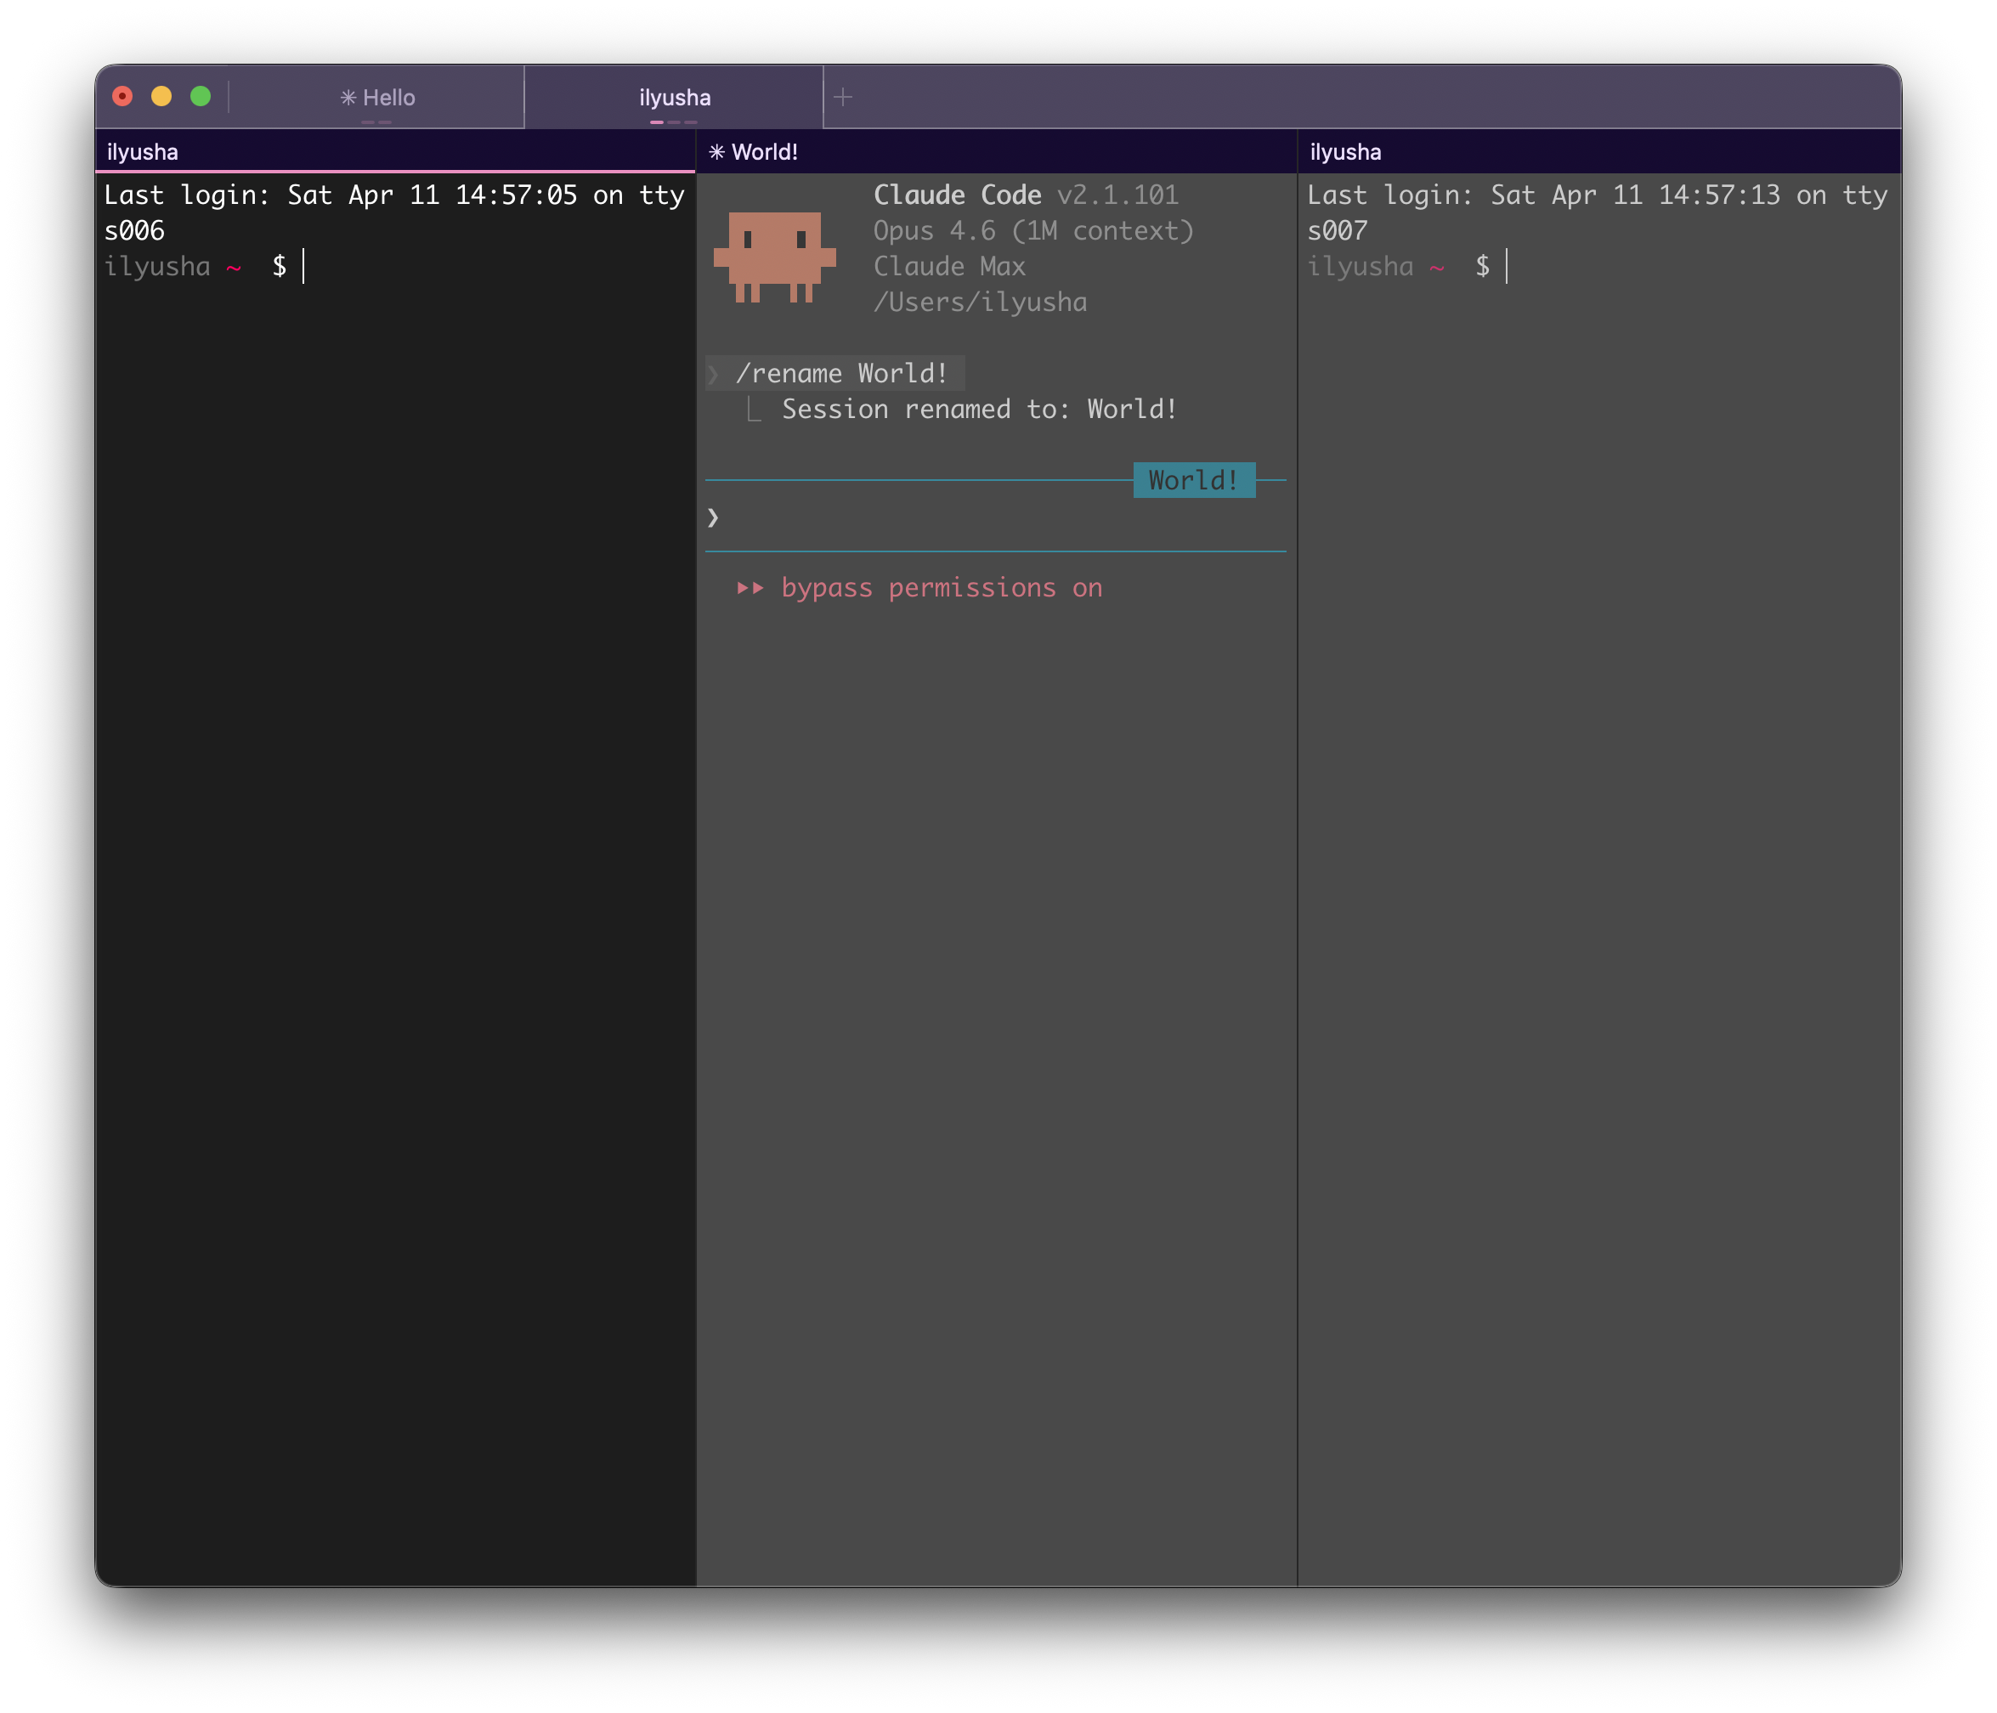Click the 's006' tty text
The image size is (1997, 1713).
point(134,231)
